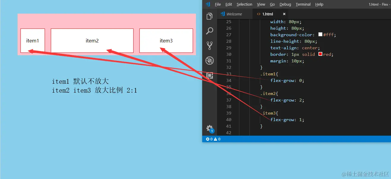This screenshot has height=179, width=391.
Task: Open the Manage gear settings menu
Action: (x=210, y=129)
